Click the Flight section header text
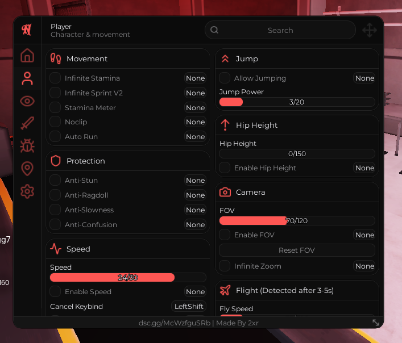Screen dimensions: 402x343 click(284, 290)
